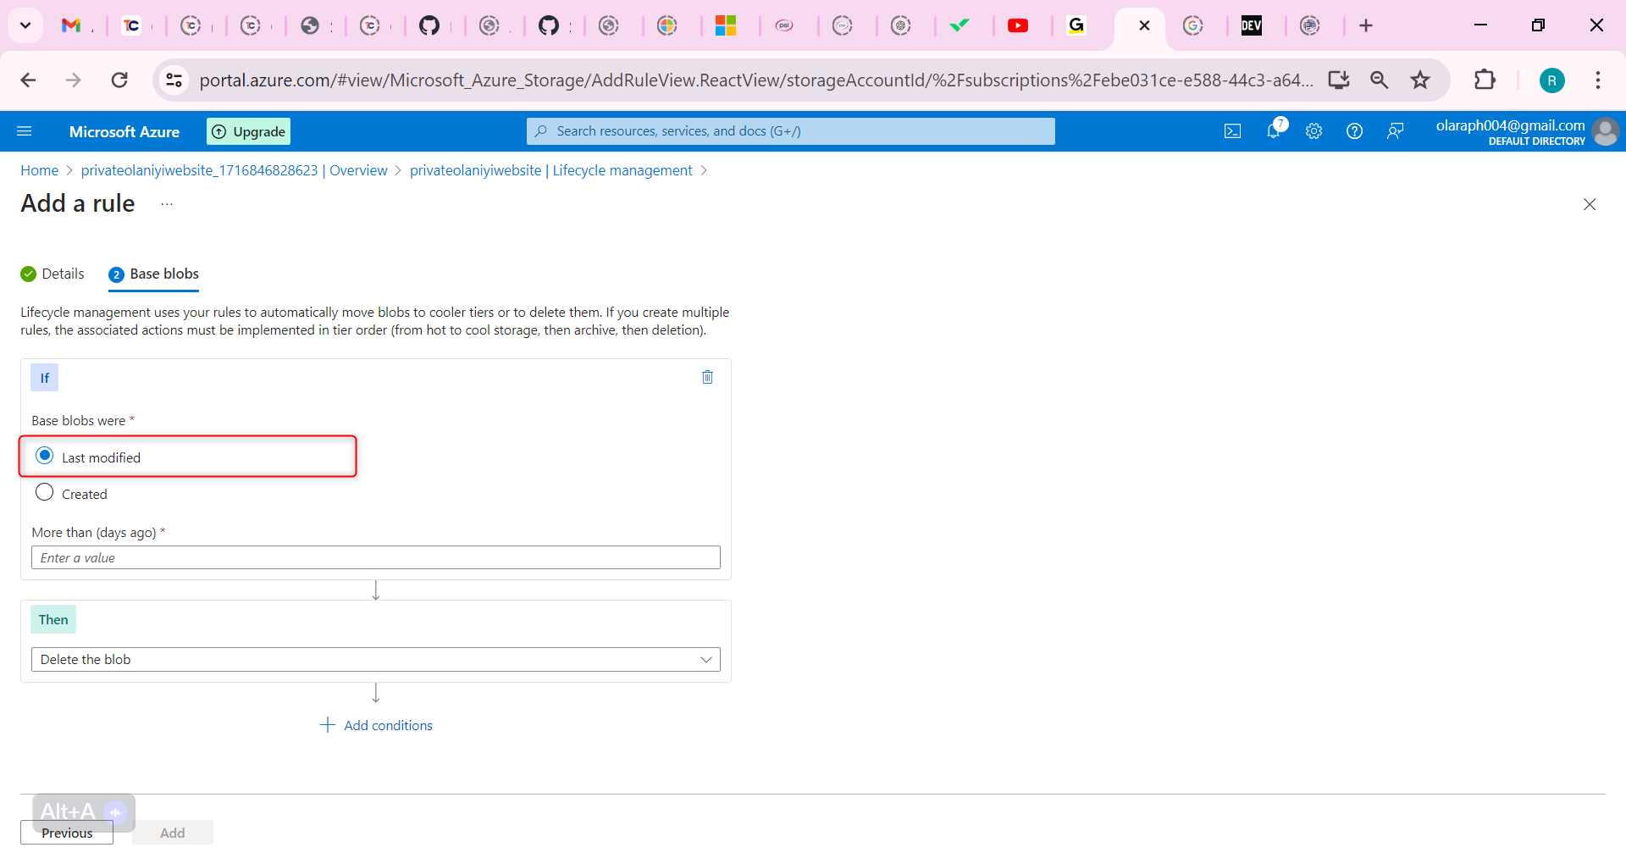1626x864 pixels.
Task: Open the browser extensions puzzle icon
Action: click(x=1485, y=80)
